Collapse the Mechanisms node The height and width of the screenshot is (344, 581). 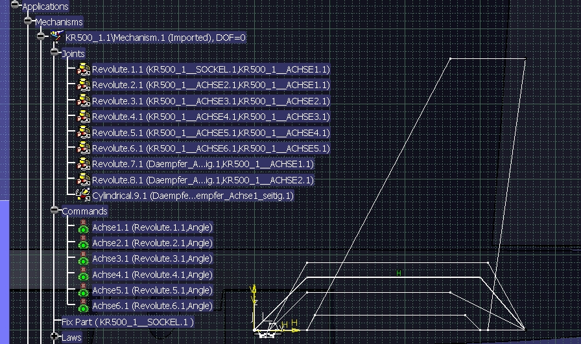click(x=28, y=21)
